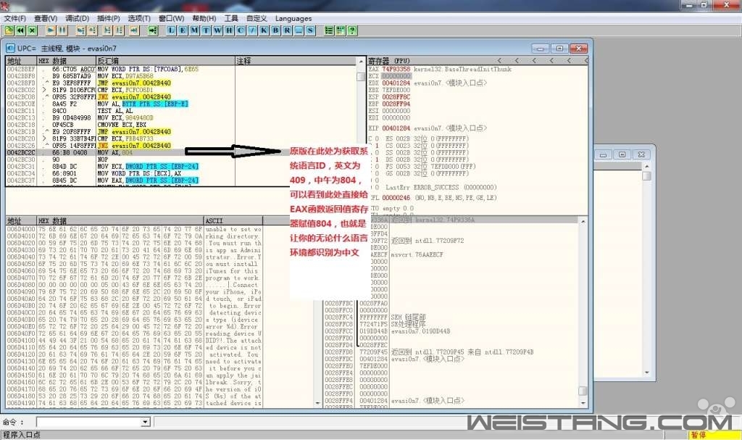Open the Log window via L button
The width and height of the screenshot is (742, 440).
tap(172, 30)
